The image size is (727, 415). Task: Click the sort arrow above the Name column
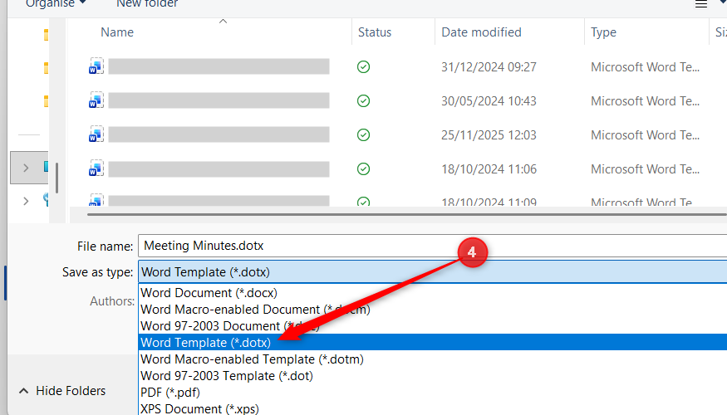tap(223, 22)
